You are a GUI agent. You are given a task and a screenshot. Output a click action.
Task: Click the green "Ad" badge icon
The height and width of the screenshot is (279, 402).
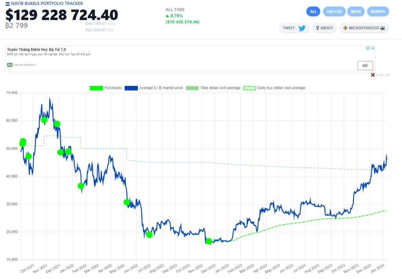point(10,65)
